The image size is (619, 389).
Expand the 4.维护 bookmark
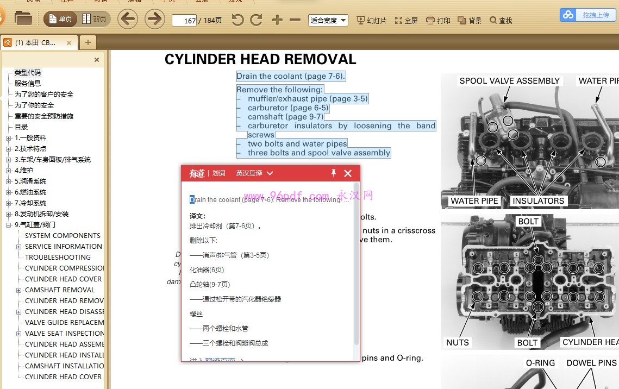click(8, 171)
